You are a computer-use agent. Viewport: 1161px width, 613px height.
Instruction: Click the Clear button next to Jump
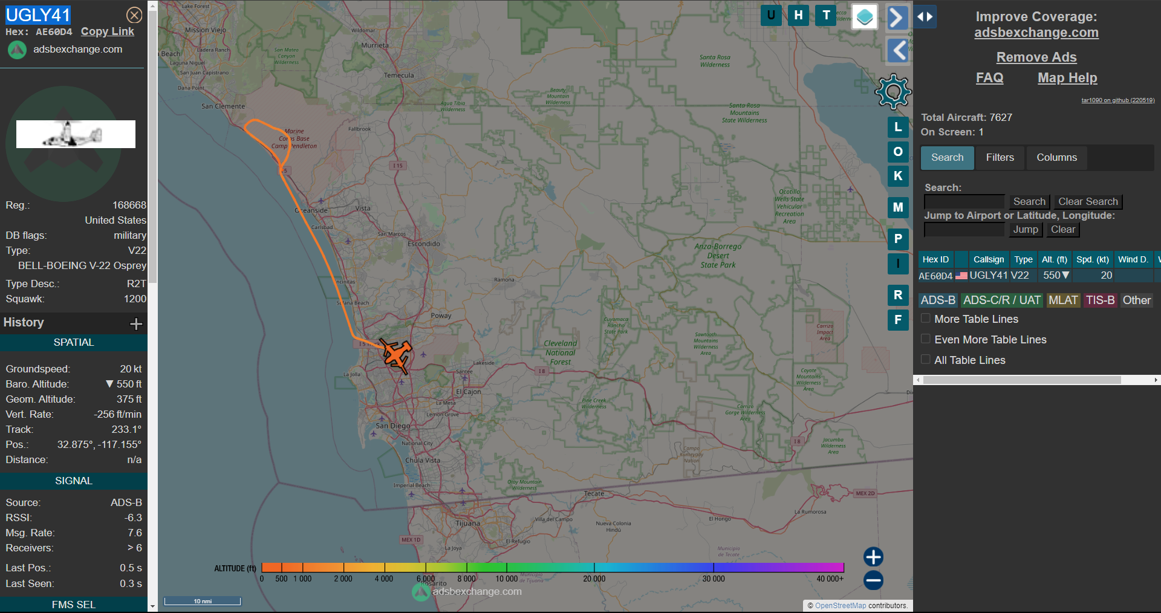point(1063,230)
